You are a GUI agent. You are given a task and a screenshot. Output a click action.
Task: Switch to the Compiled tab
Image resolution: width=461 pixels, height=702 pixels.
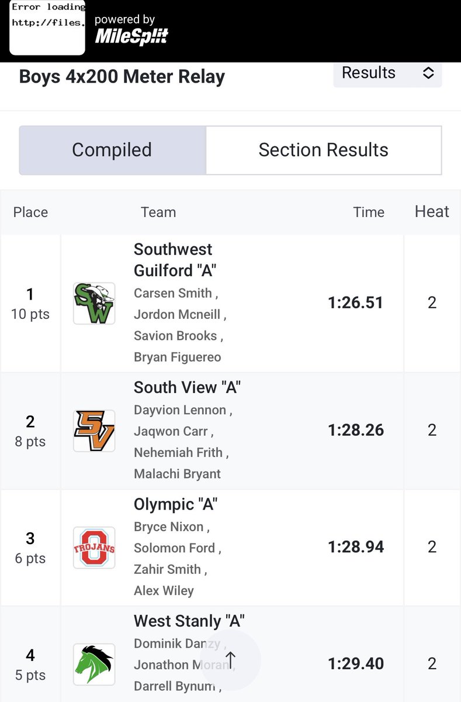(112, 150)
